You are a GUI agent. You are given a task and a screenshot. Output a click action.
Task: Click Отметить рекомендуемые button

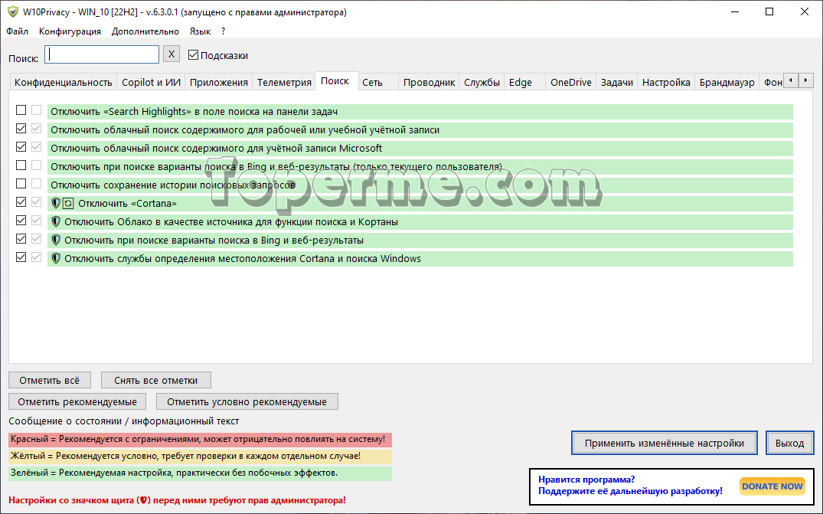77,401
